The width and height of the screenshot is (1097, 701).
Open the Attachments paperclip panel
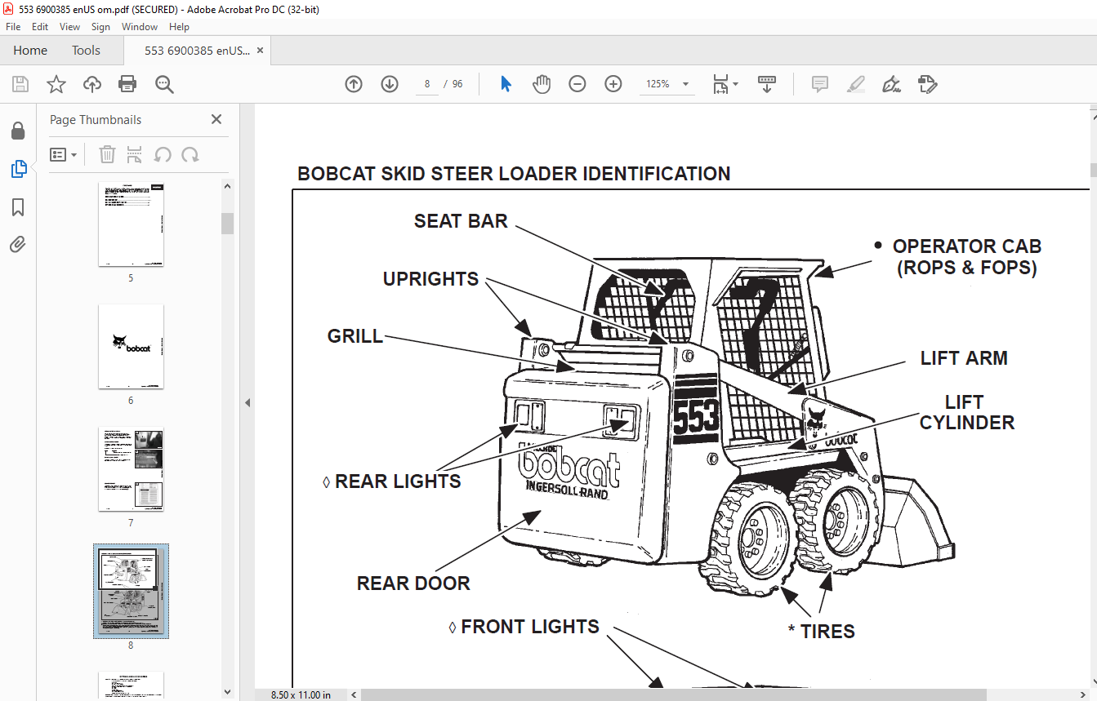click(18, 244)
